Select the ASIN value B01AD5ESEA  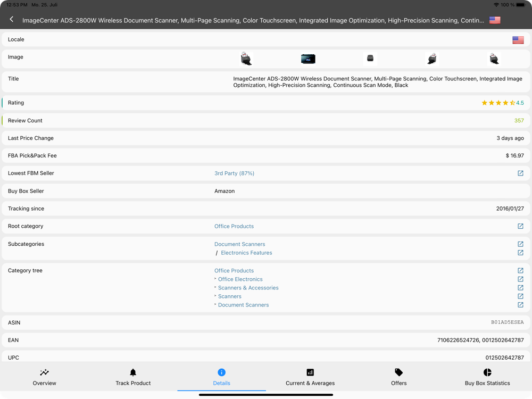click(x=507, y=322)
